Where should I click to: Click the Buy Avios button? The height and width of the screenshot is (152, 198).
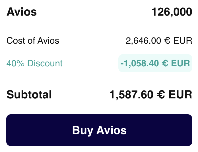click(x=99, y=130)
